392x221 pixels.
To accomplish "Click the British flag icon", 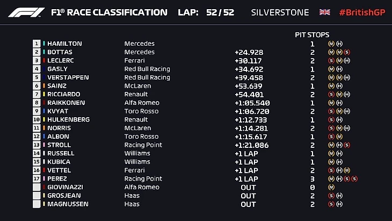I will [x=325, y=12].
